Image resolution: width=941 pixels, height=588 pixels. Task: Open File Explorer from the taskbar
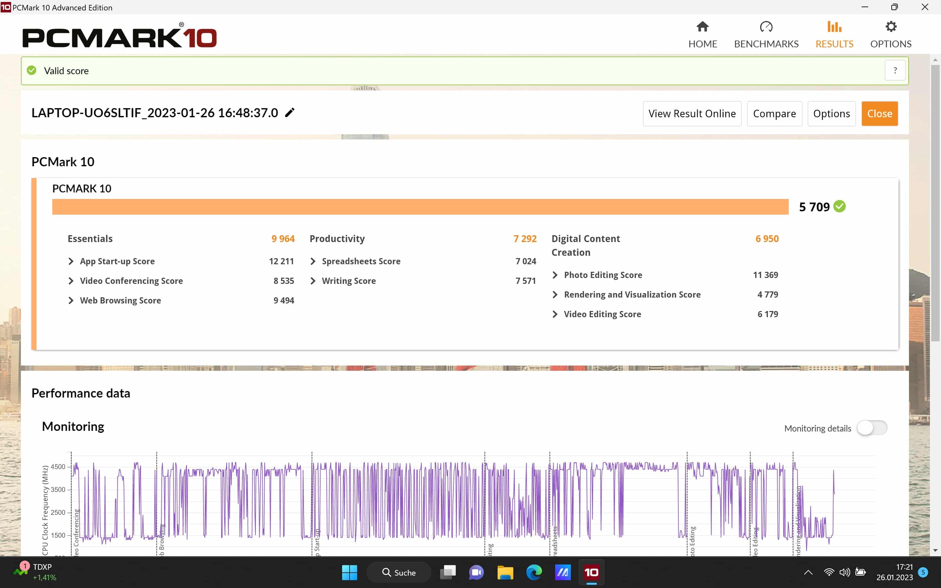(505, 572)
